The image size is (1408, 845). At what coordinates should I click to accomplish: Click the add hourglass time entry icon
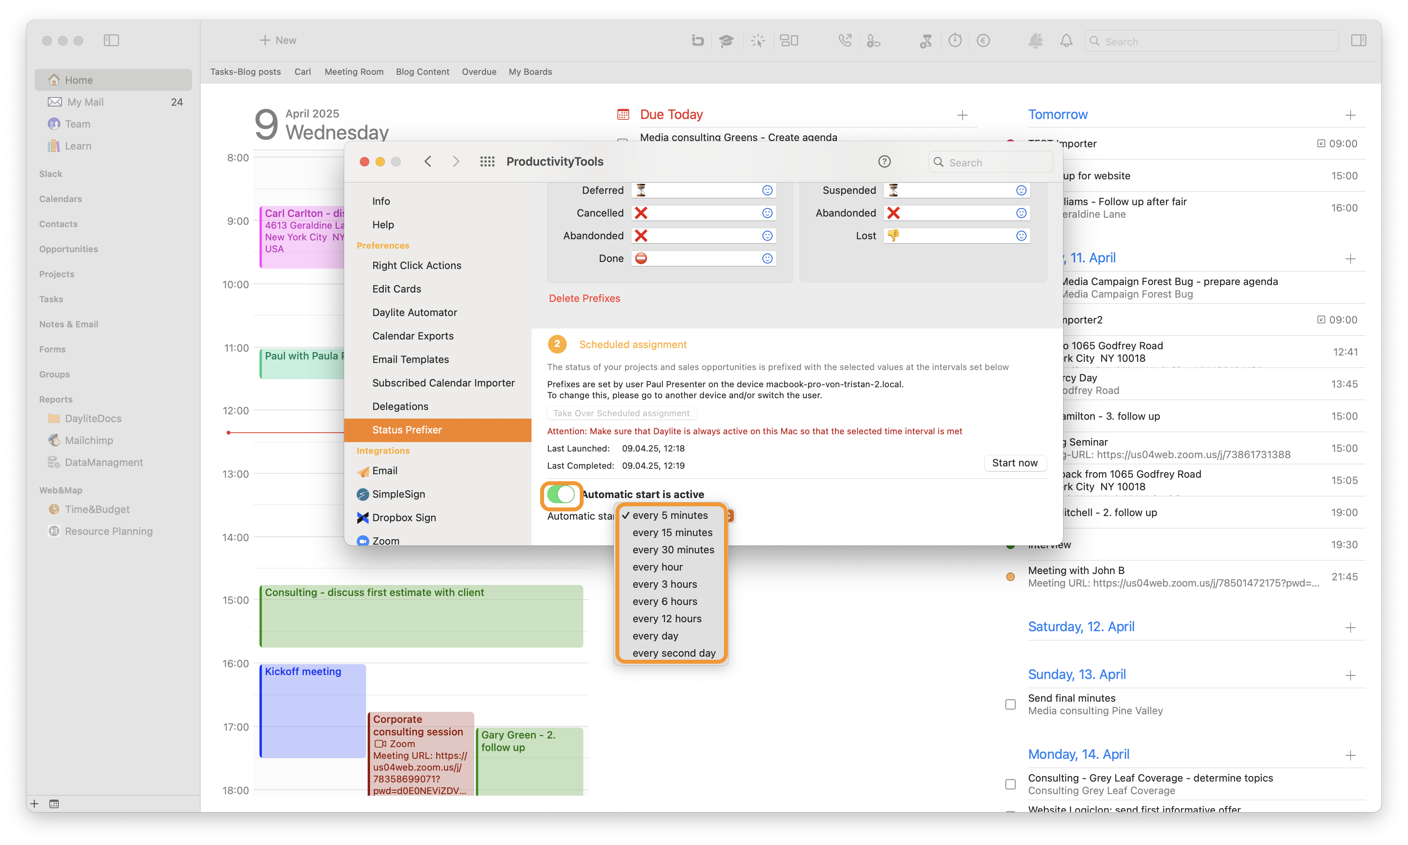[x=926, y=40]
